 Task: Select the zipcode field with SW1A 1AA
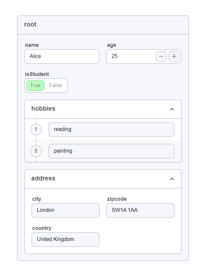tap(140, 210)
